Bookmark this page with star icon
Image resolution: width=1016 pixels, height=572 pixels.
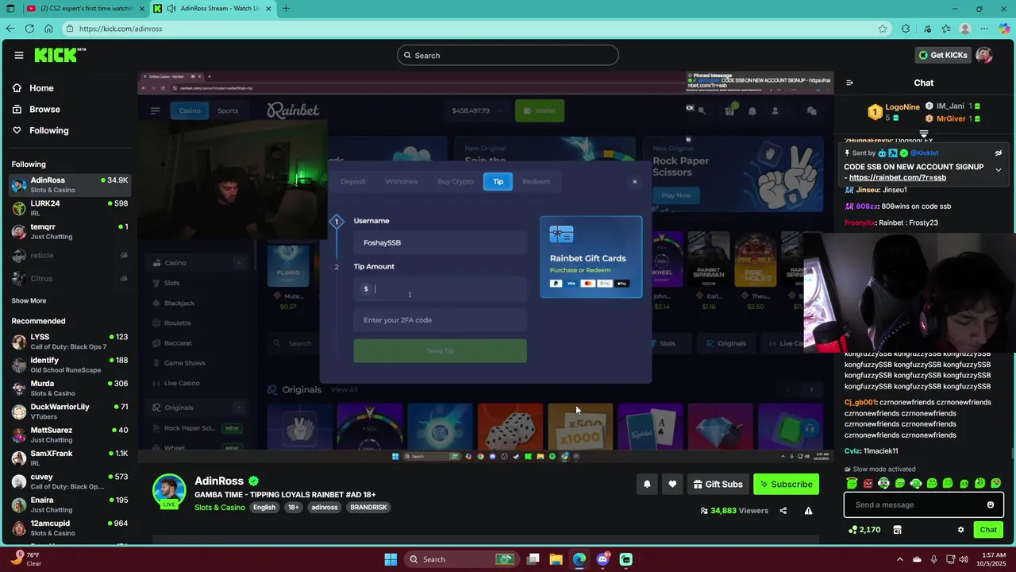point(883,29)
